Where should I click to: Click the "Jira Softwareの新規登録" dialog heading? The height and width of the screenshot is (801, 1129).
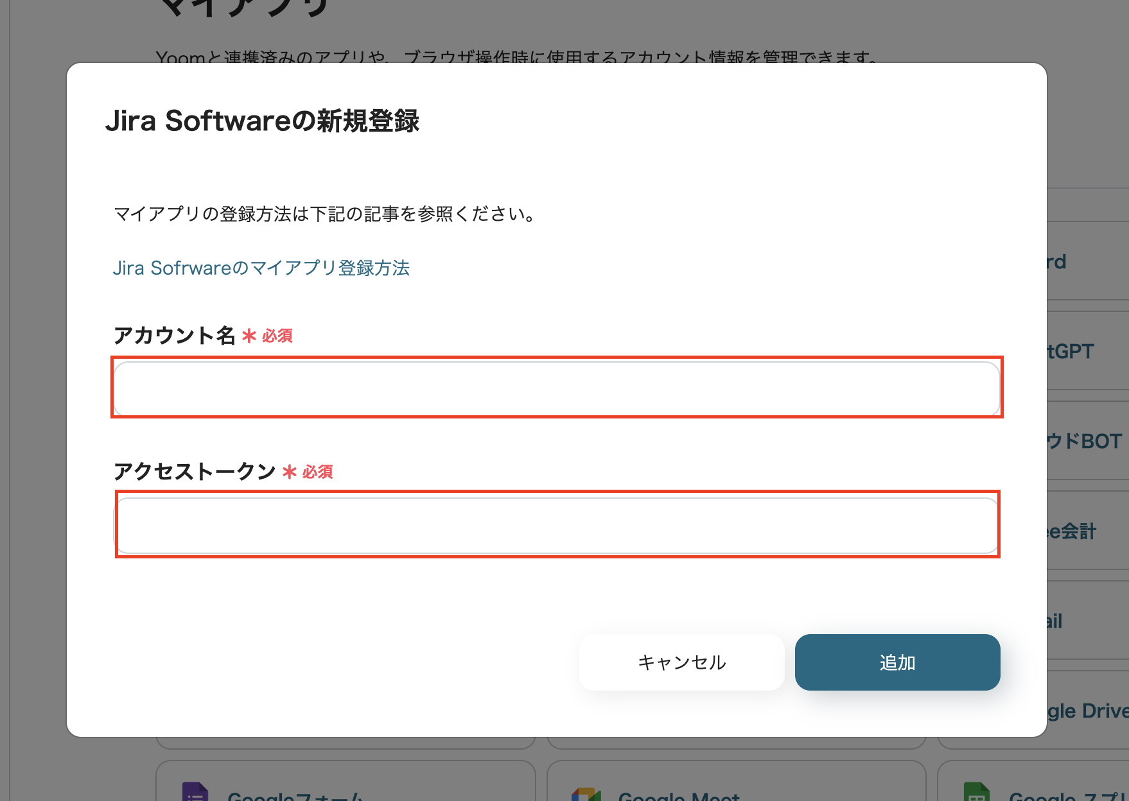(265, 120)
